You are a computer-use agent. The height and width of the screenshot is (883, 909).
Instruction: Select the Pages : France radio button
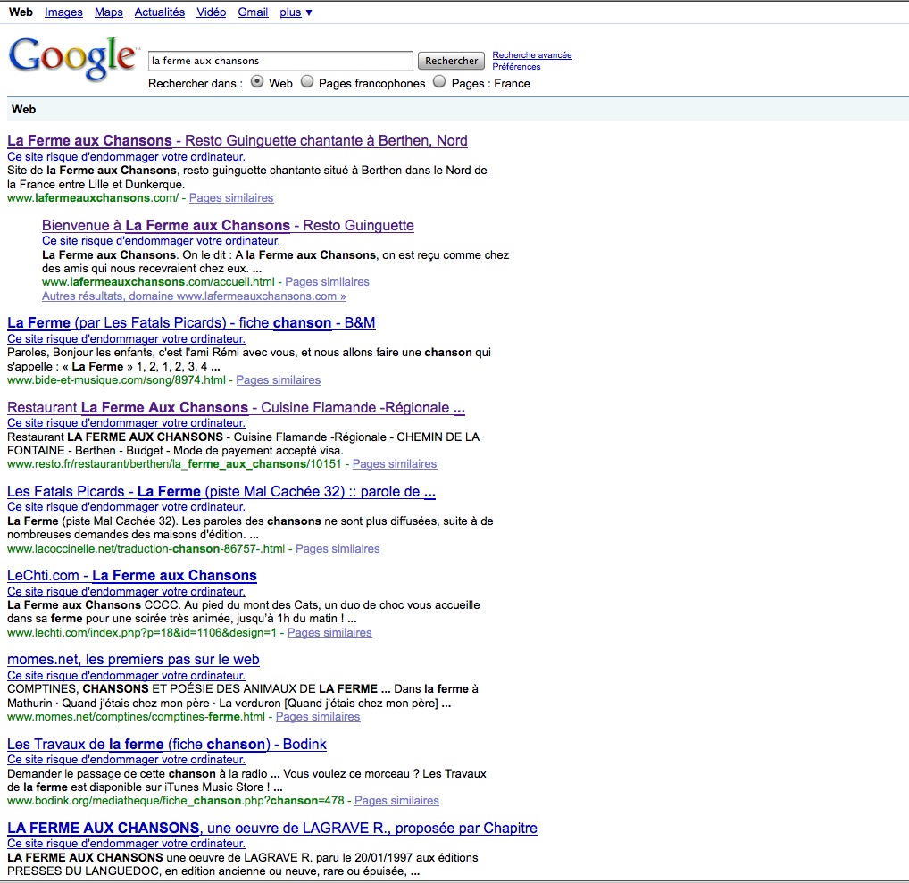point(440,82)
